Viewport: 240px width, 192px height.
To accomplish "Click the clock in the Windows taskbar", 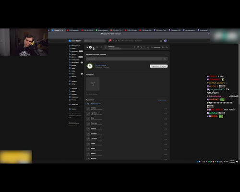I will point(232,161).
